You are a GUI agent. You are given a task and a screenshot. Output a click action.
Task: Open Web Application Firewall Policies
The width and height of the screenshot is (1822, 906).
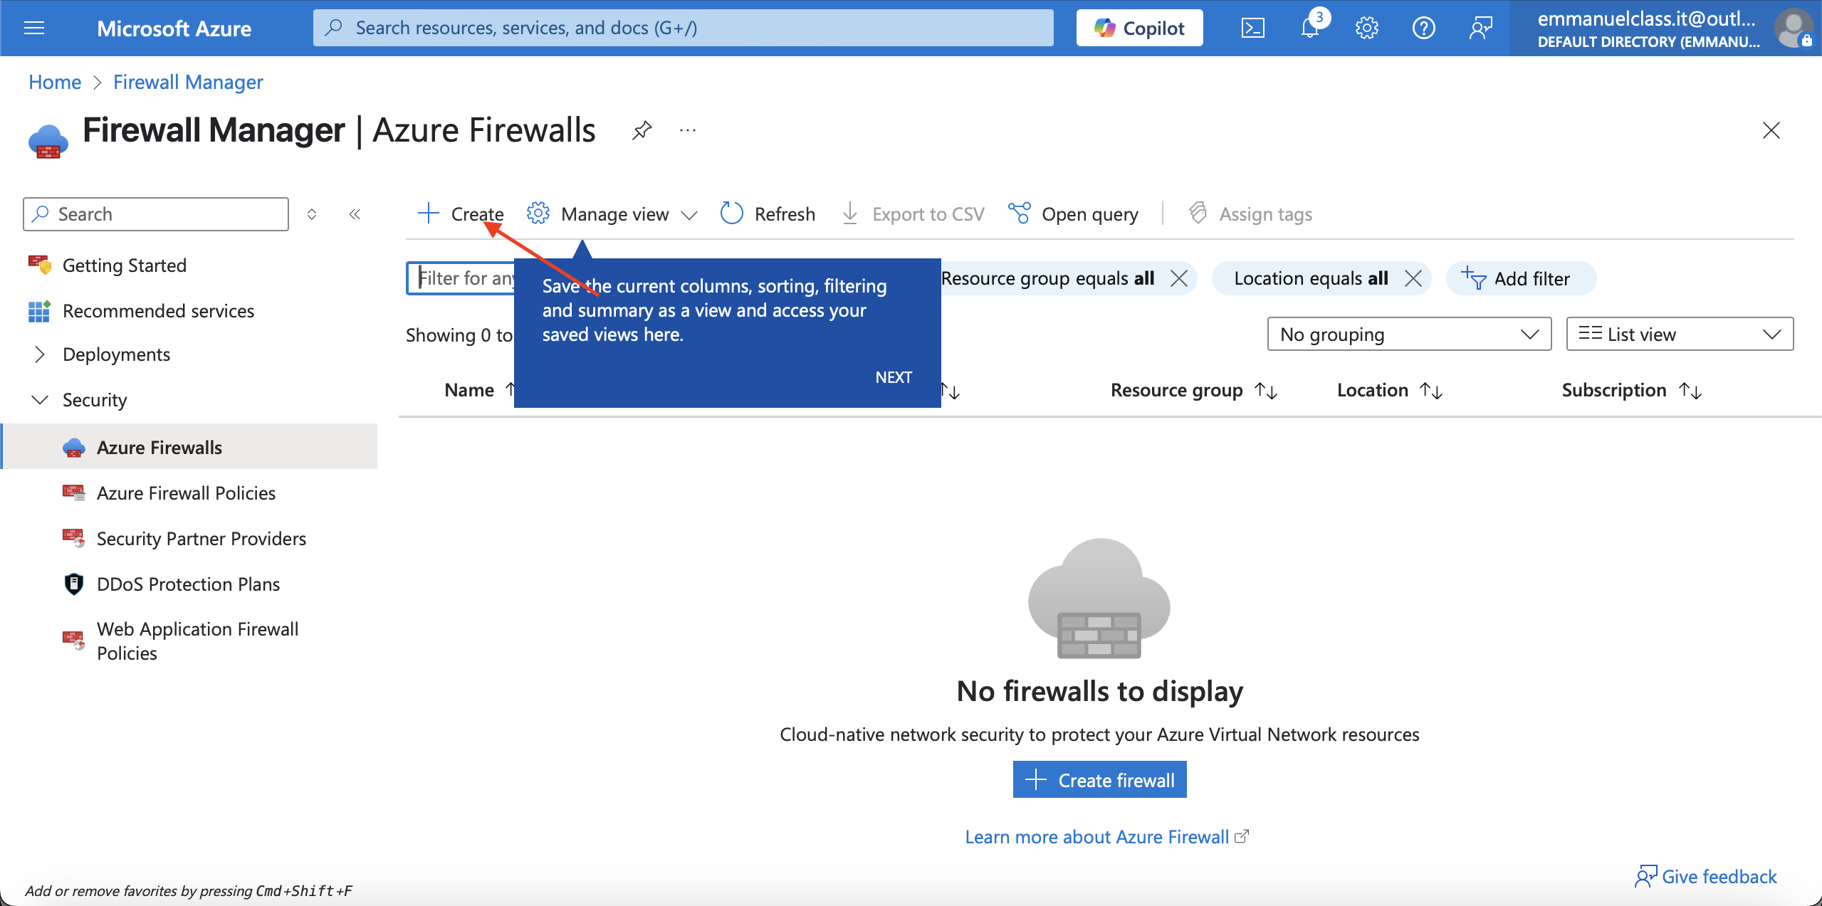[197, 641]
